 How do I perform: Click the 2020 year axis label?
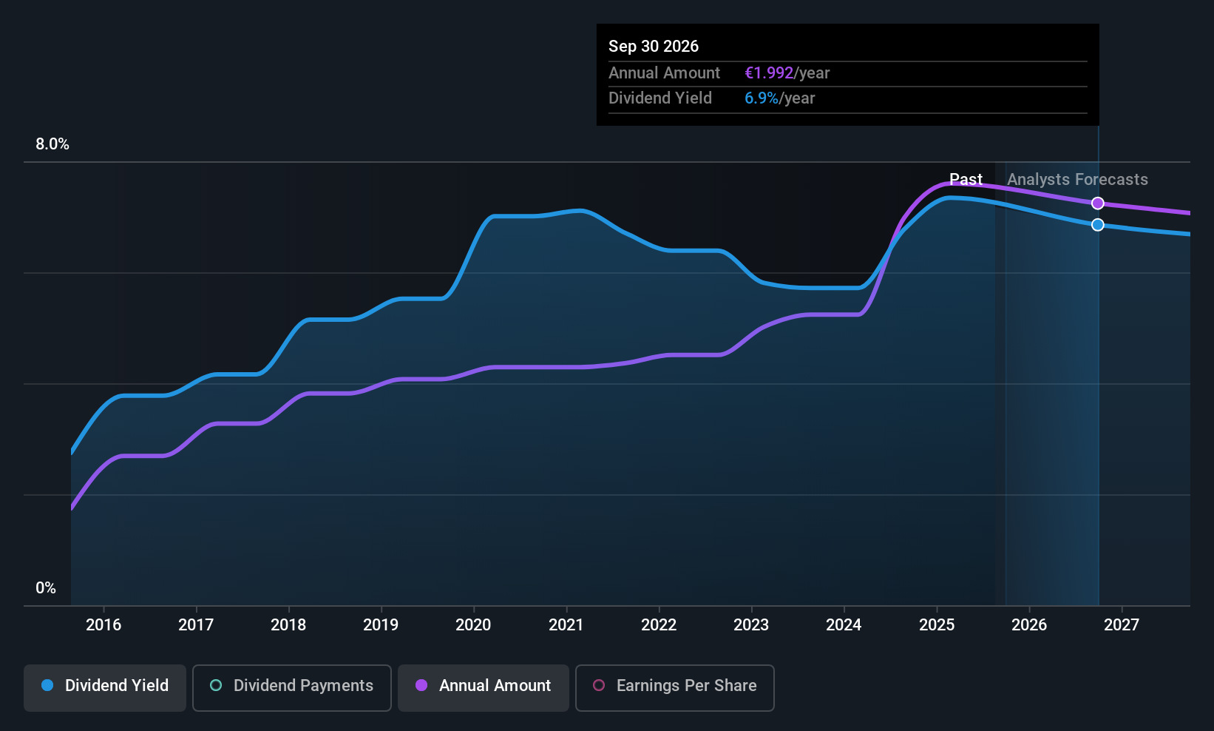point(473,624)
